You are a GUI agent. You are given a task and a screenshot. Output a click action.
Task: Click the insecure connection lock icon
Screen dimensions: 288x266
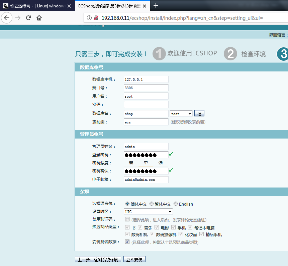click(96, 18)
